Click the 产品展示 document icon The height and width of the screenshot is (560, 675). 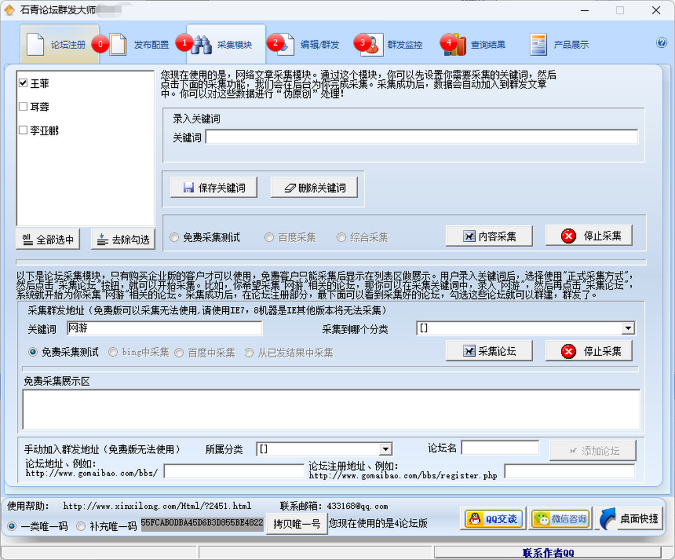point(538,45)
